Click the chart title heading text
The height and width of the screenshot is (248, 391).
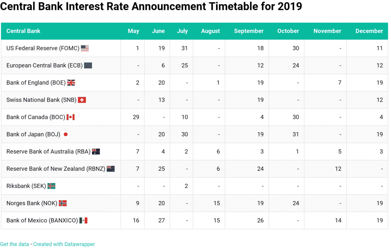(x=151, y=6)
